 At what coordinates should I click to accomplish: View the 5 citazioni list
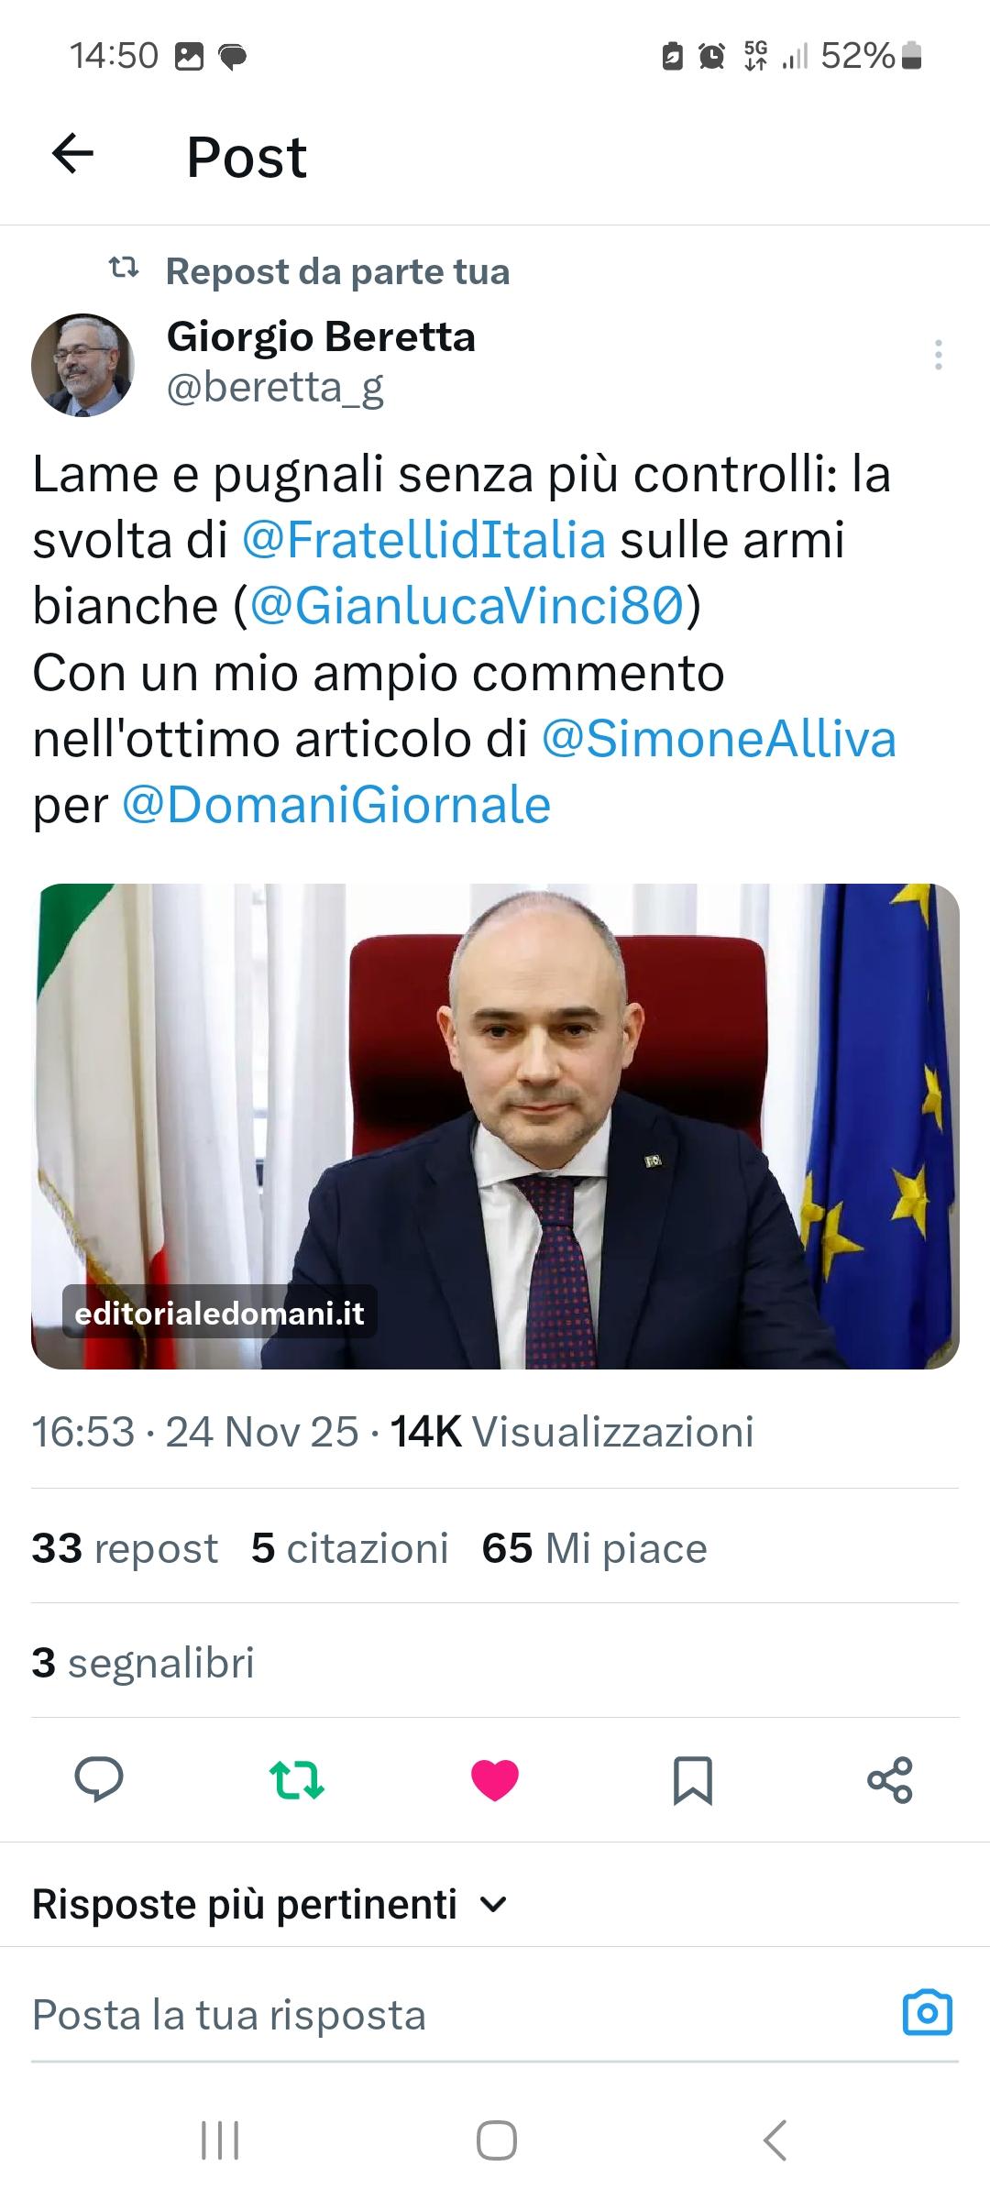pyautogui.click(x=349, y=1548)
